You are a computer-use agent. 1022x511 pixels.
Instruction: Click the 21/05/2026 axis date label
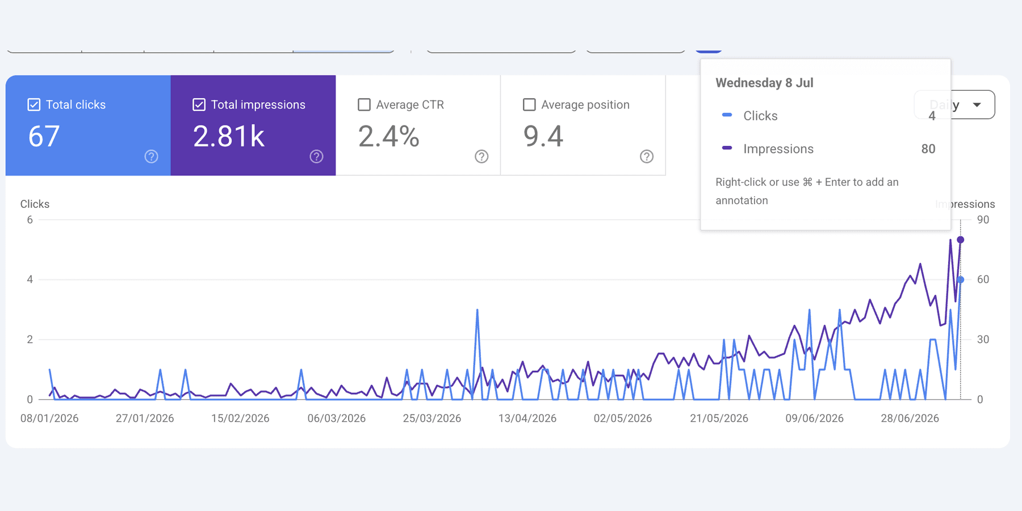(719, 418)
